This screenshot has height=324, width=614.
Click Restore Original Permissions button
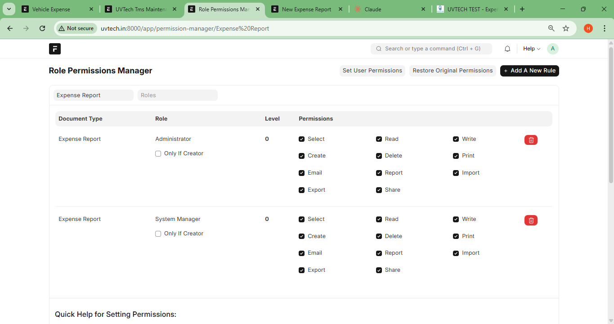(453, 71)
